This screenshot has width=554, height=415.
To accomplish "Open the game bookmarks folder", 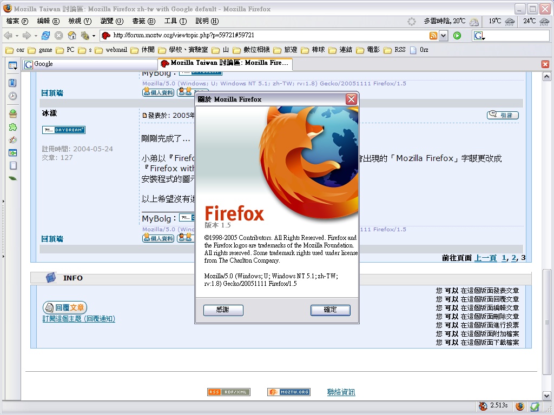I will pos(40,50).
